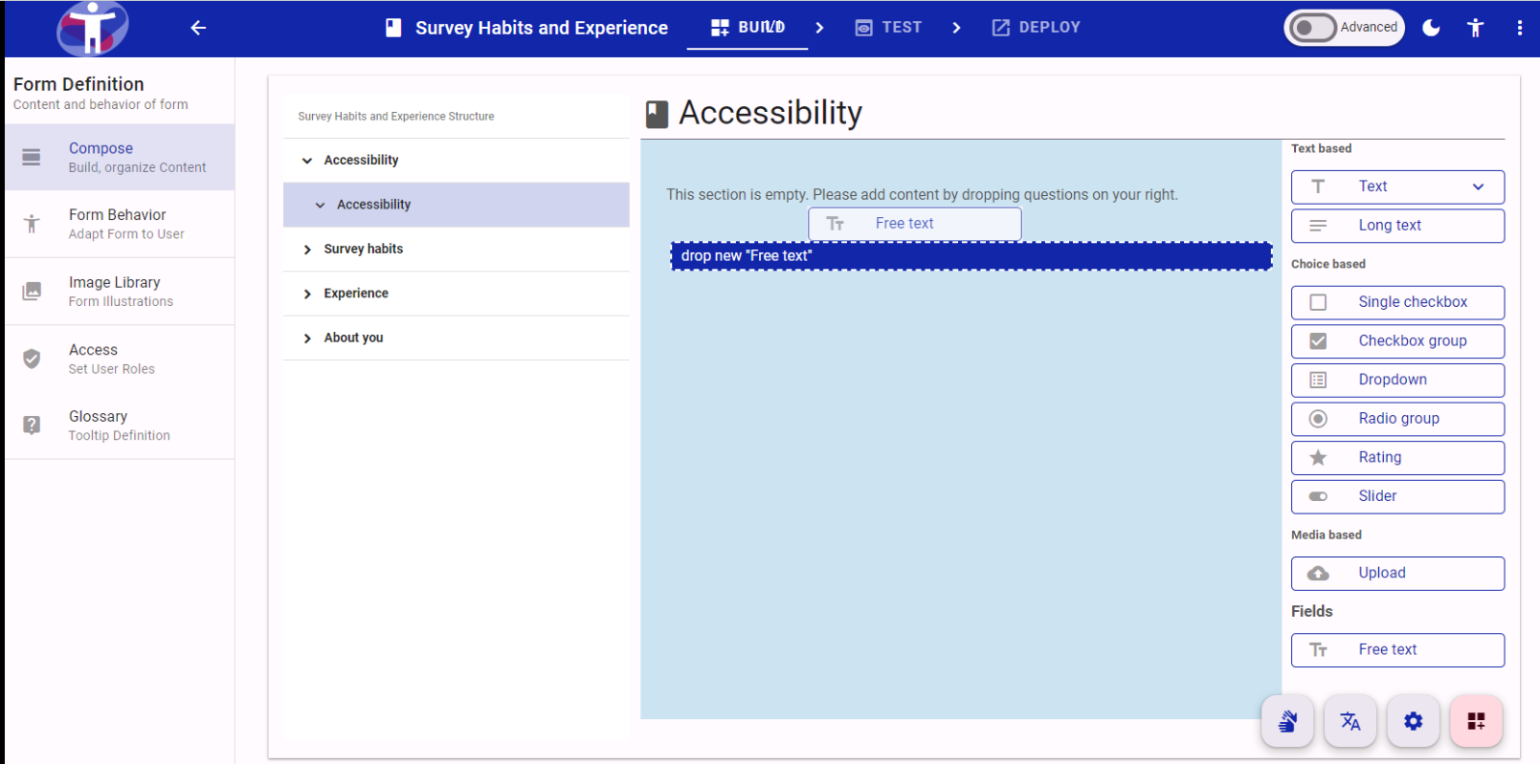The image size is (1540, 764).
Task: Switch to the BUILD tab
Action: [x=748, y=28]
